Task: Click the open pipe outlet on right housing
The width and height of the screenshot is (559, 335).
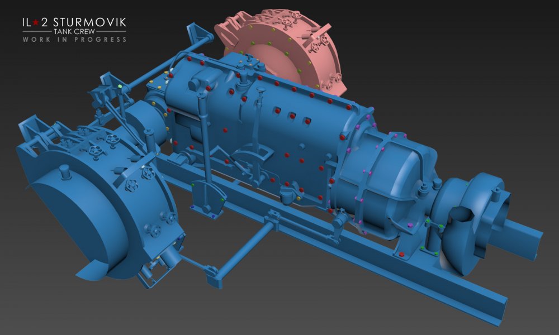Action: 462,214
